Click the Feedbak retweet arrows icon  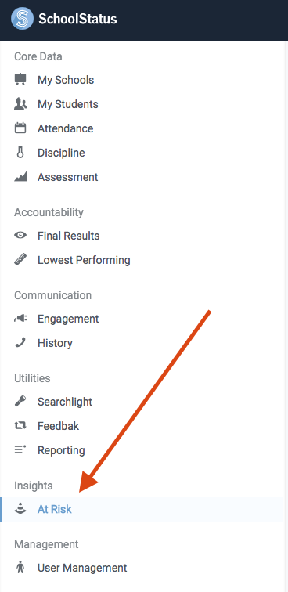[x=20, y=426]
